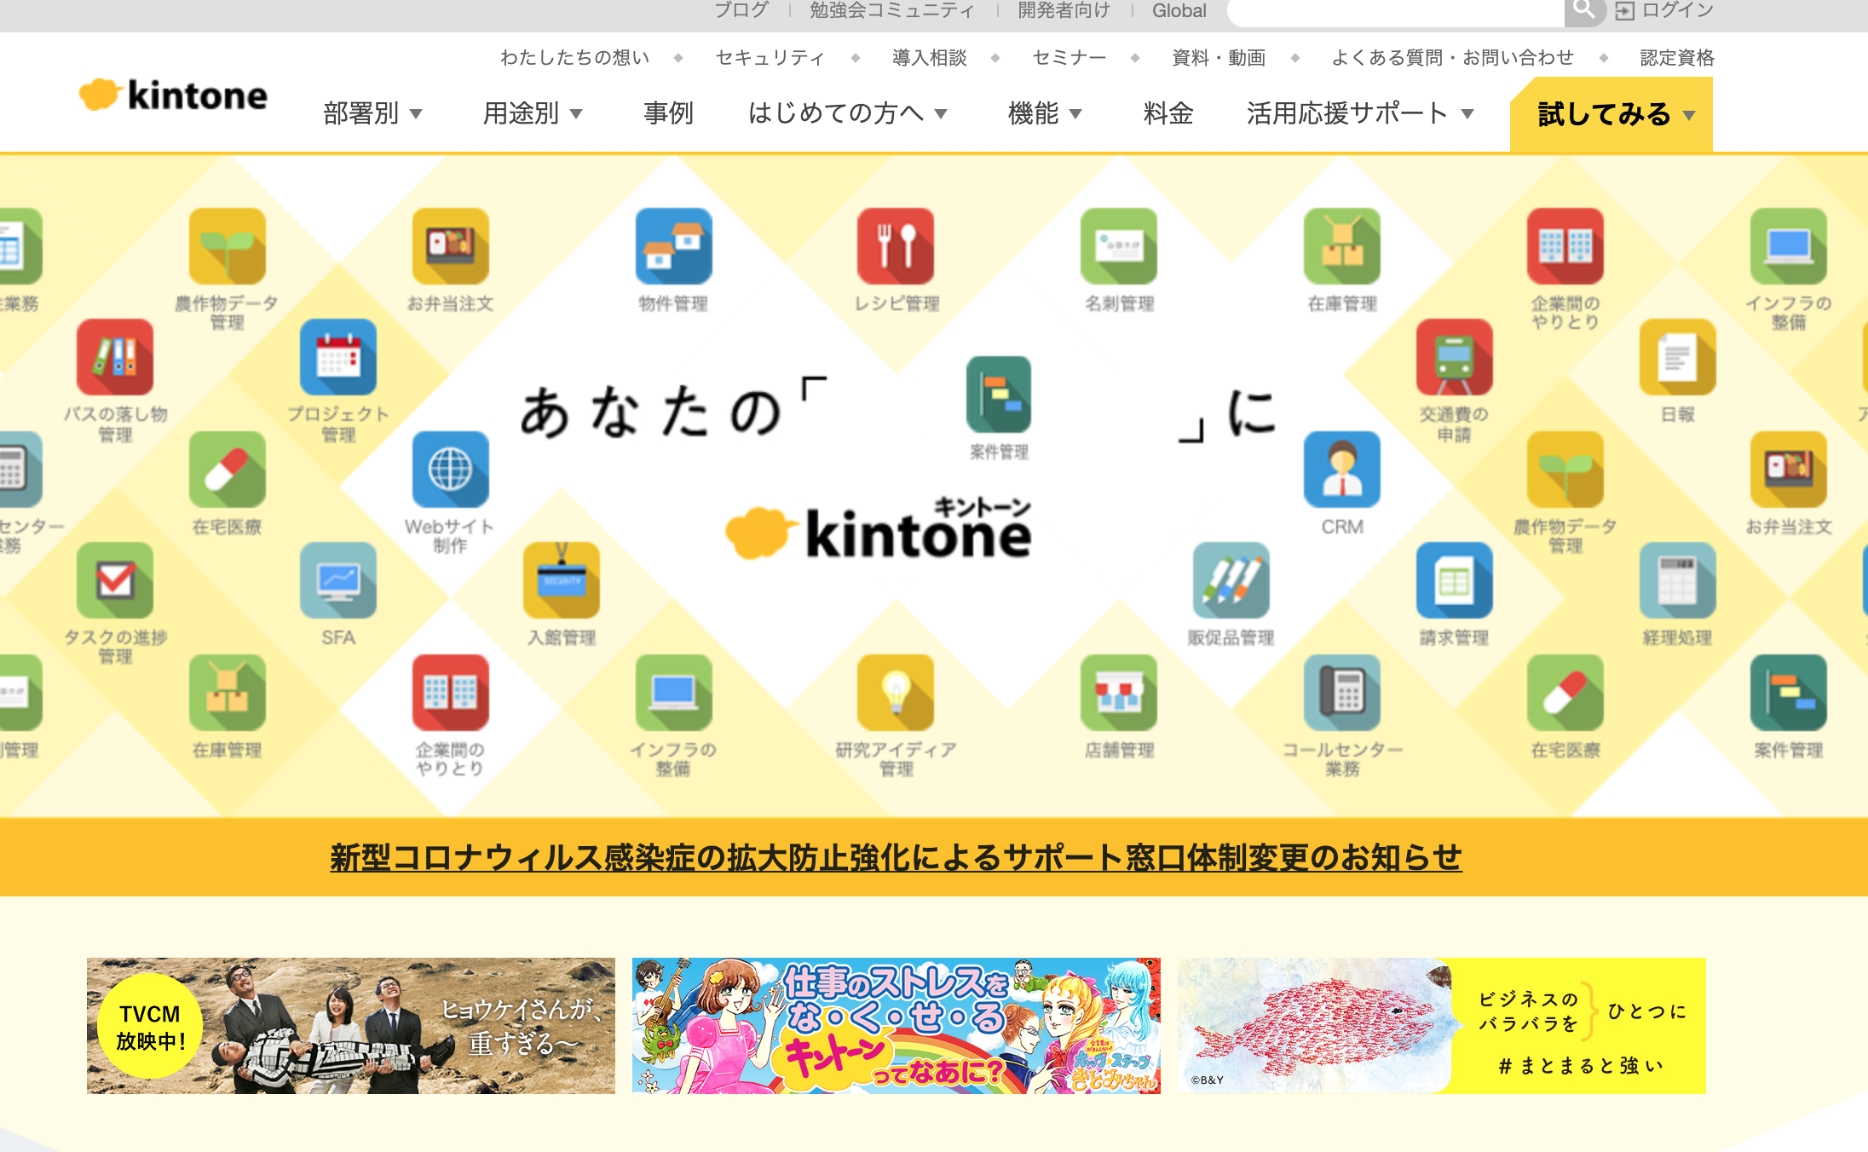Click the ログイン link

pyautogui.click(x=1677, y=10)
